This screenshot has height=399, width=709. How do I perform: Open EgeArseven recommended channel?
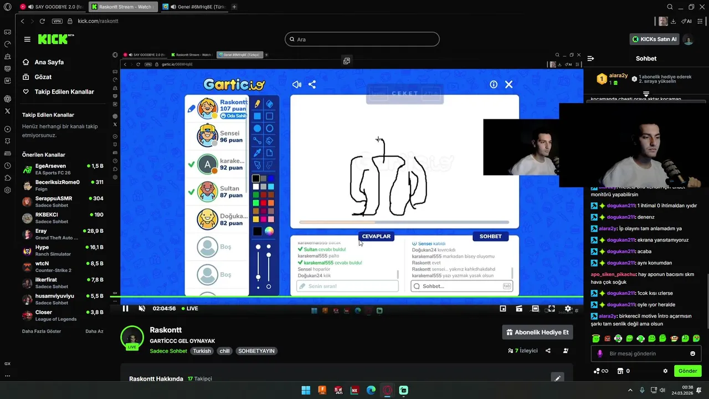(63, 169)
